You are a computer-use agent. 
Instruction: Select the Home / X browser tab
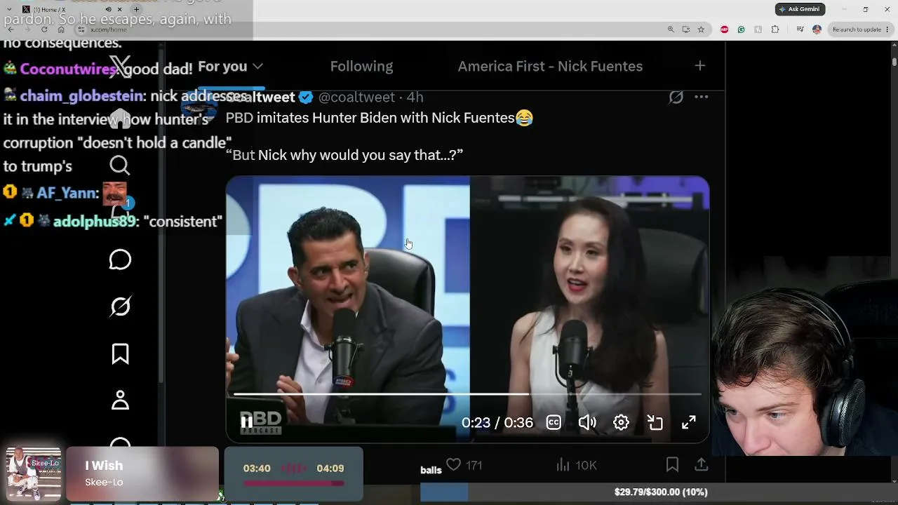click(73, 10)
